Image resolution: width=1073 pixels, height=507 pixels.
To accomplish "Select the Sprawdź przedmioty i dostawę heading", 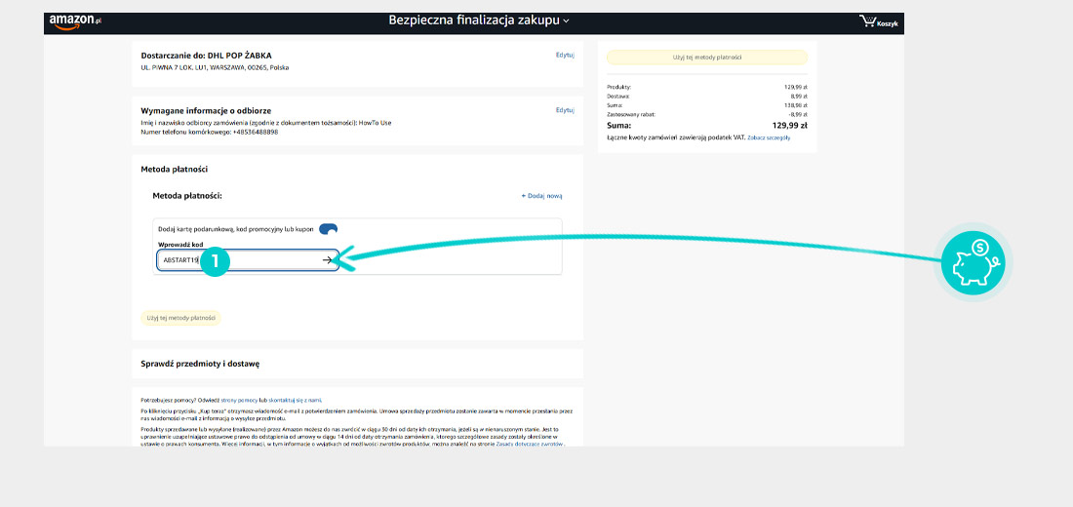I will pyautogui.click(x=200, y=364).
